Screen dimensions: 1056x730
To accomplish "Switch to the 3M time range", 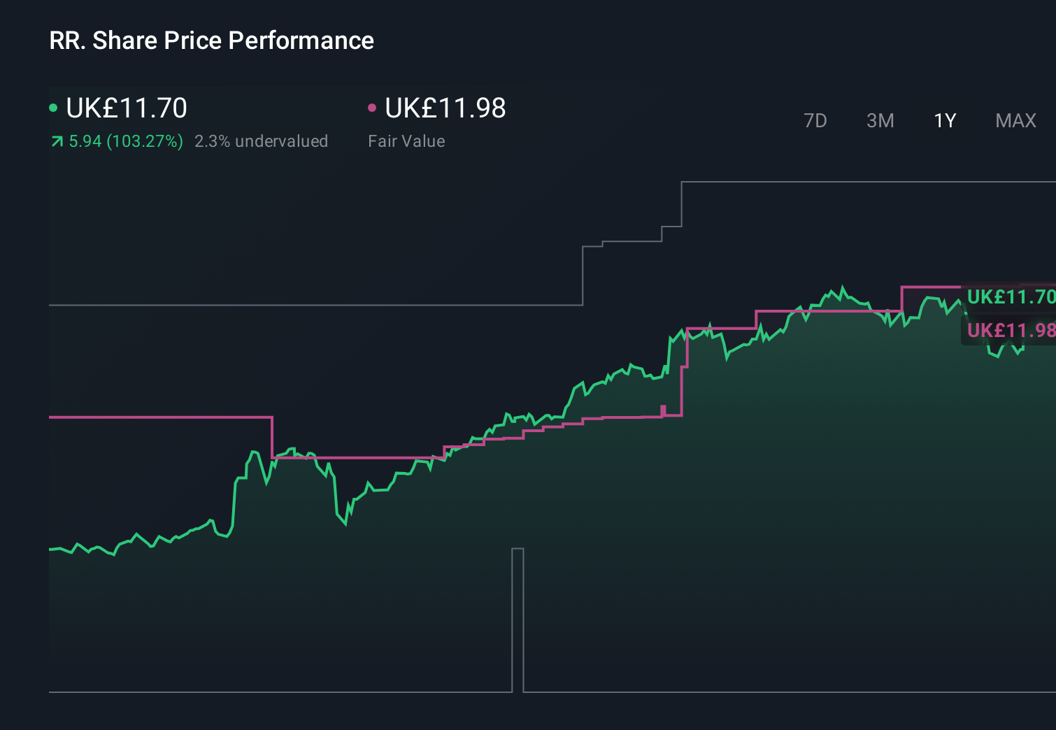I will [880, 120].
